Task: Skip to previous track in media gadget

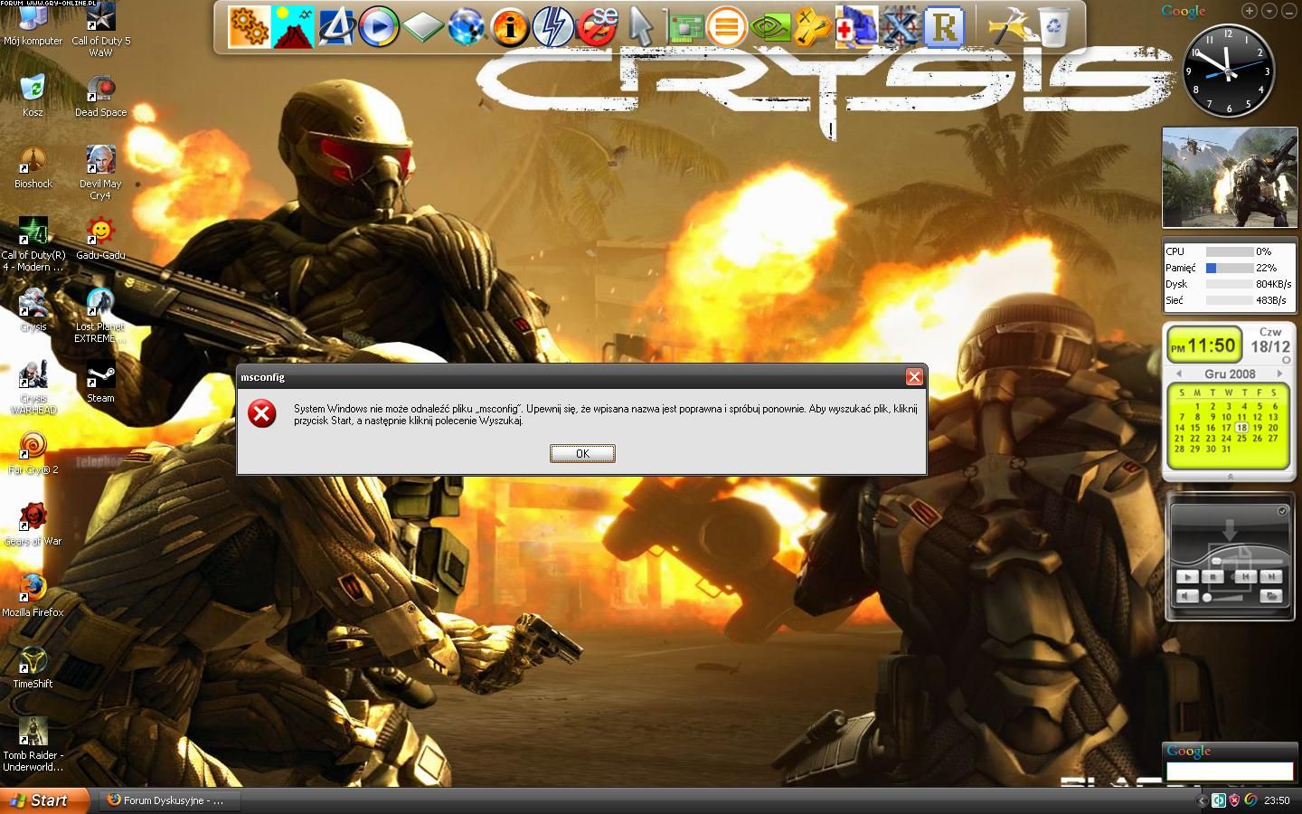Action: click(1245, 576)
